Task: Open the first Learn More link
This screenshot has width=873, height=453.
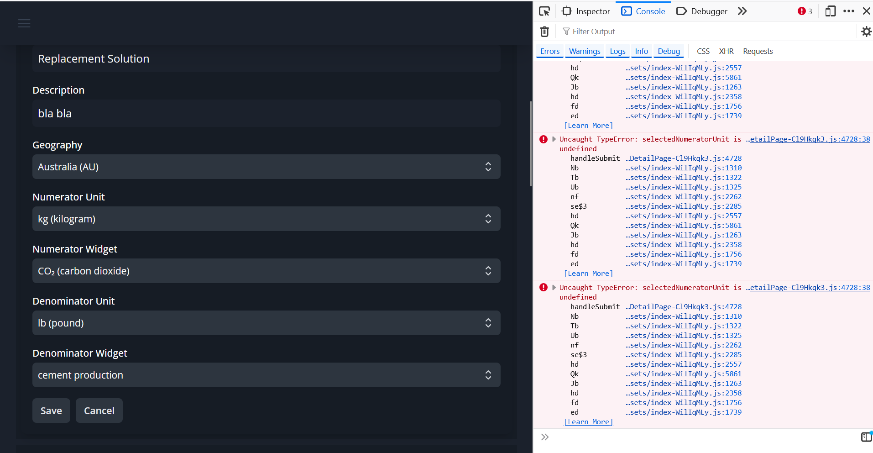Action: point(588,126)
